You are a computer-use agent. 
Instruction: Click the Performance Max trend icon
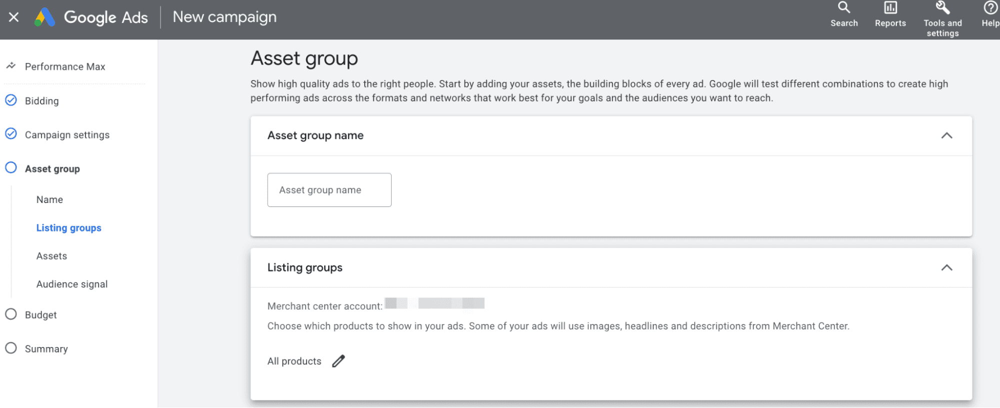(11, 66)
